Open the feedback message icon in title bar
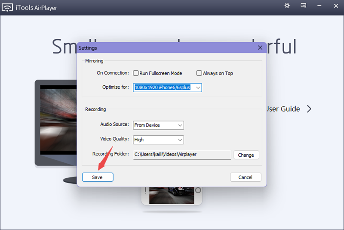The width and height of the screenshot is (344, 230). click(303, 6)
